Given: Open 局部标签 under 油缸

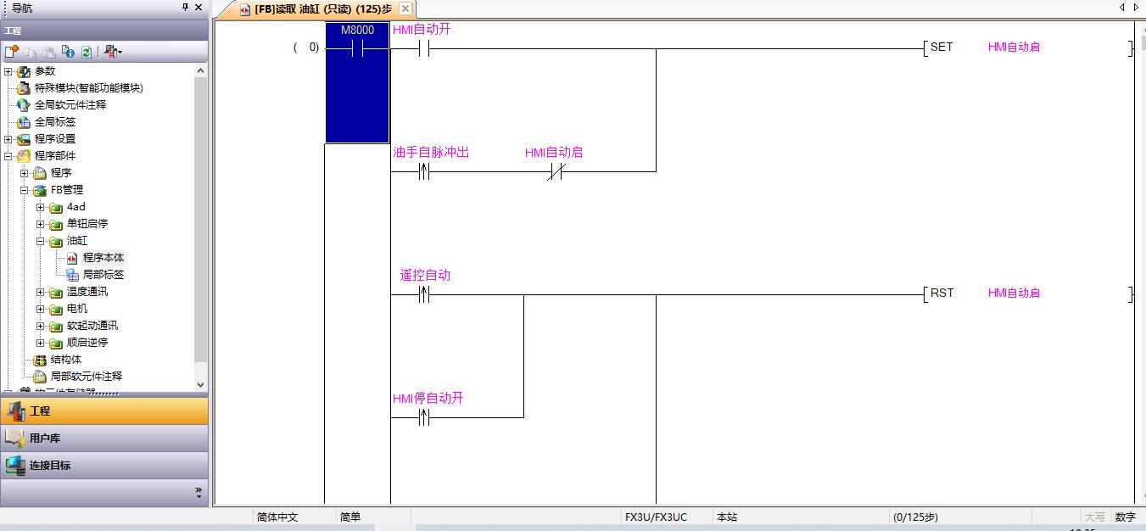Looking at the screenshot, I should (103, 275).
